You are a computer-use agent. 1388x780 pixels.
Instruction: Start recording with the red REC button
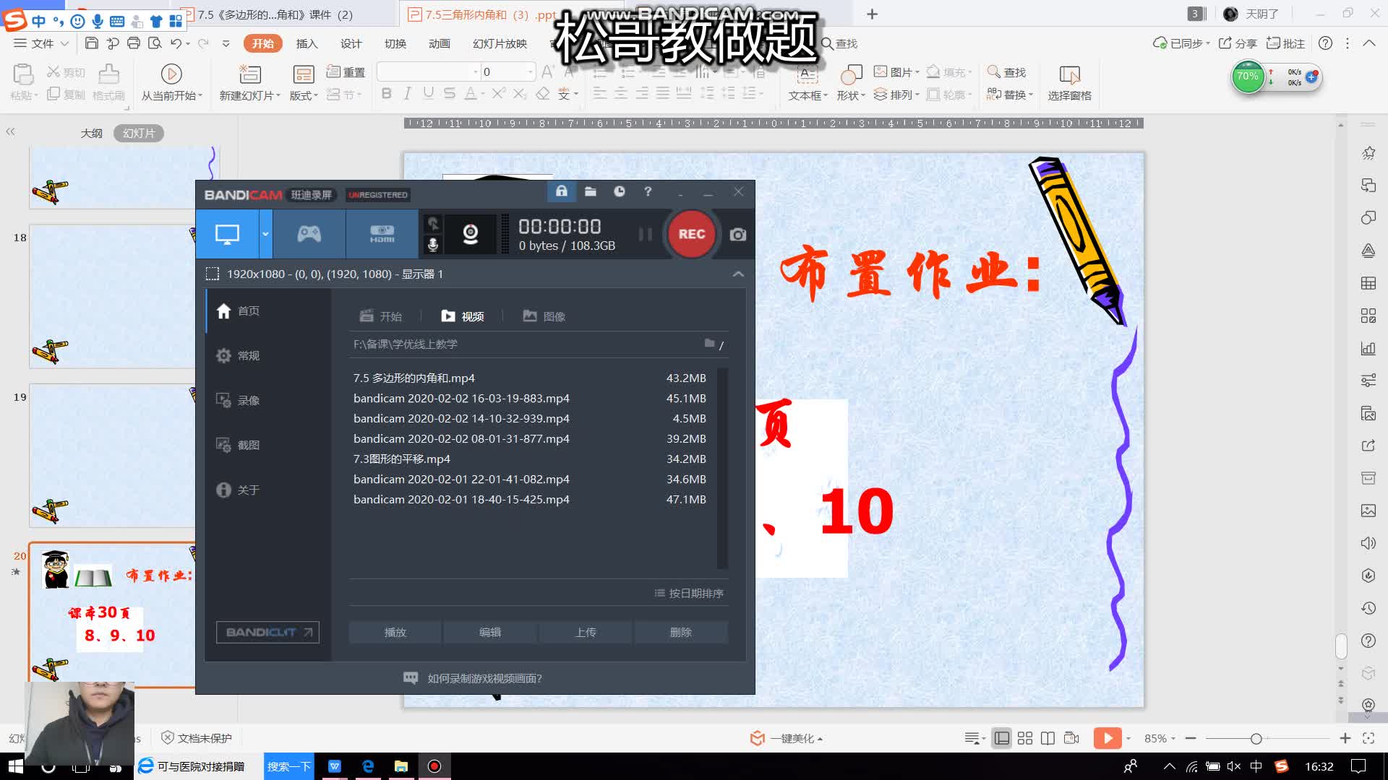[x=691, y=234]
